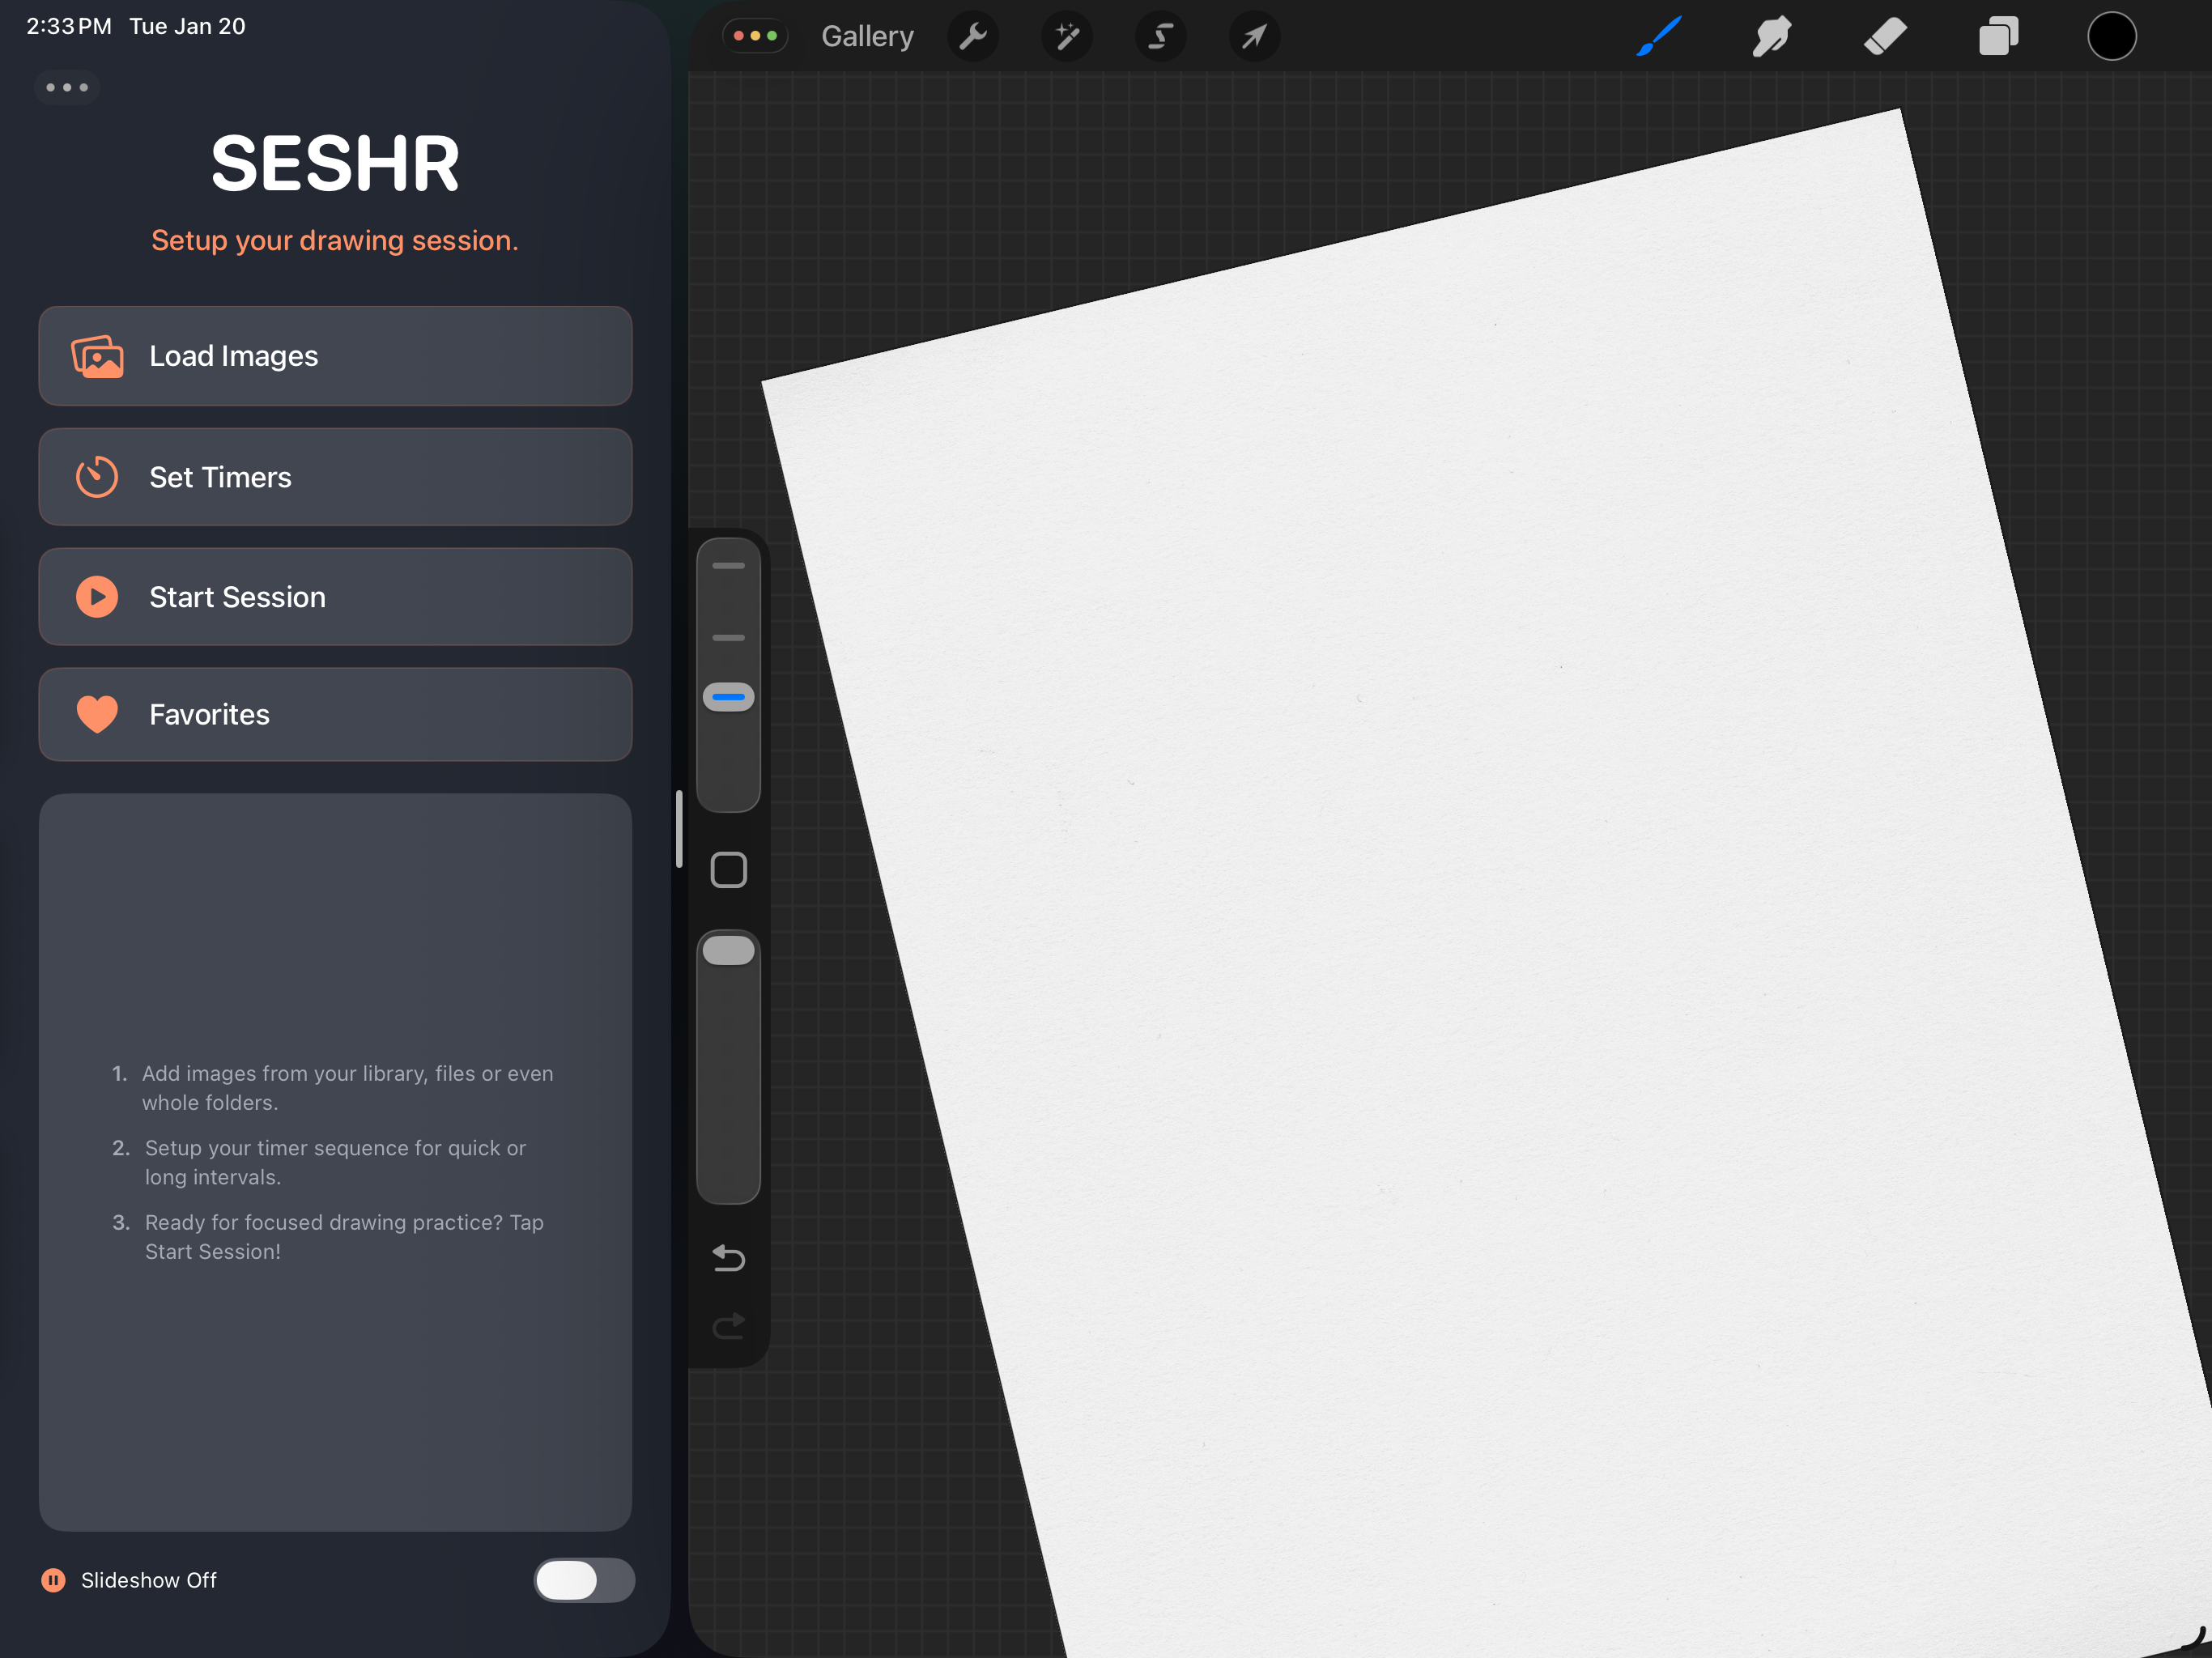2212x1658 pixels.
Task: Select the Eraser tool
Action: [x=1885, y=36]
